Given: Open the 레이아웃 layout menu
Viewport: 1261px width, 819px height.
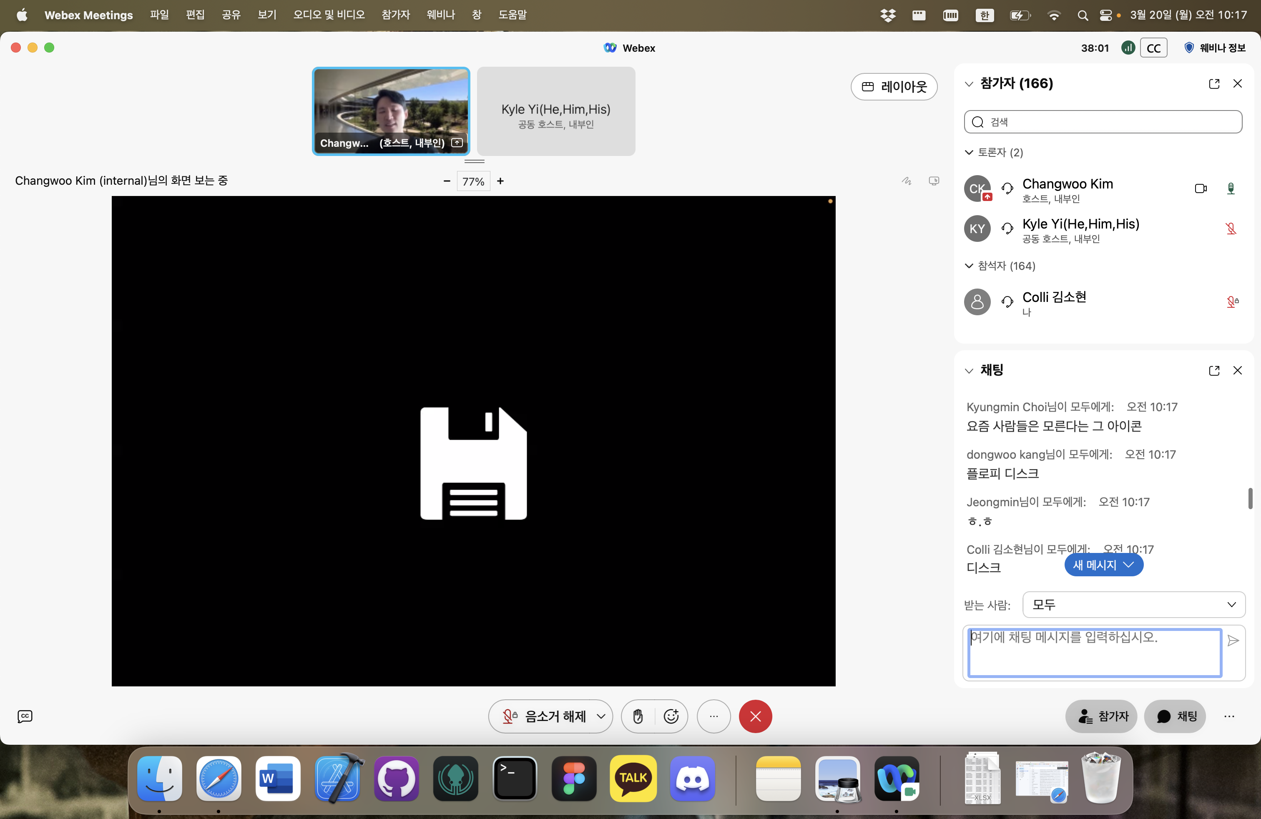Looking at the screenshot, I should coord(894,87).
